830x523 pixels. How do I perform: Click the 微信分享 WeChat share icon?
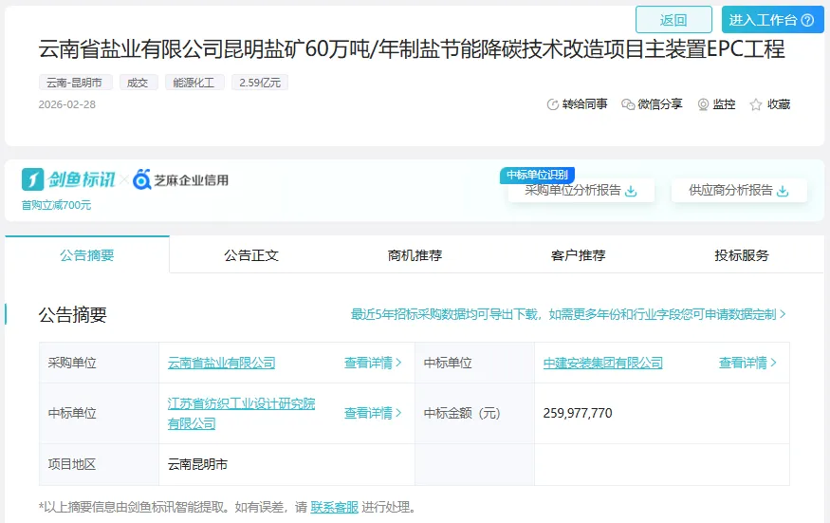tap(628, 104)
